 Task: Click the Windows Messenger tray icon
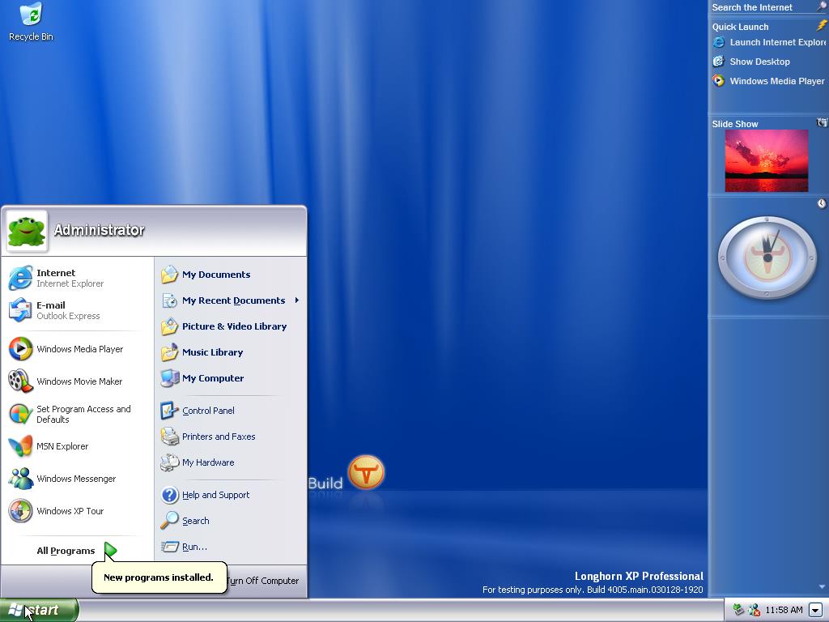point(754,610)
